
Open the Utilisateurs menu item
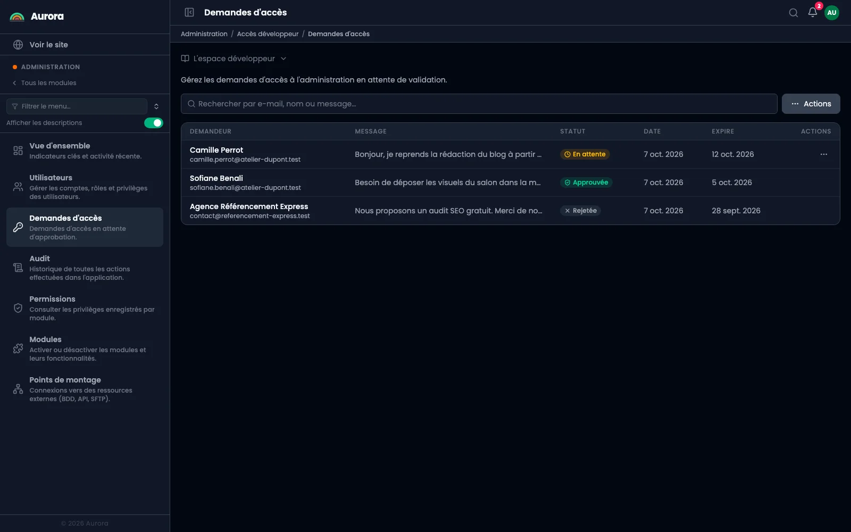click(85, 187)
